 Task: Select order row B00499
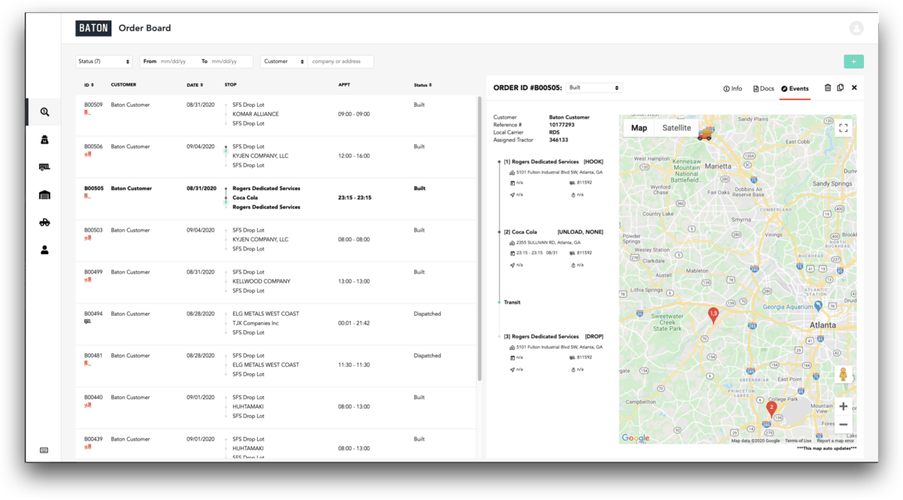[275, 282]
